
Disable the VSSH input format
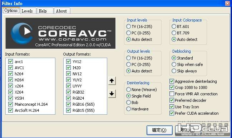[x=10, y=98]
